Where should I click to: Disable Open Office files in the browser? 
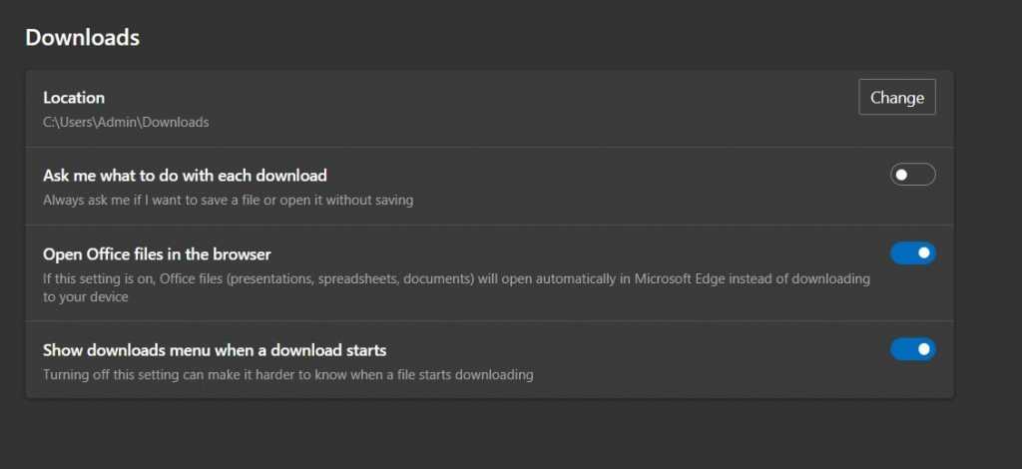[912, 253]
